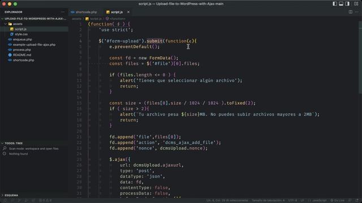Viewport: 362px width, 203px height.
Task: Select the JavaScript language mode
Action: pos(317,201)
